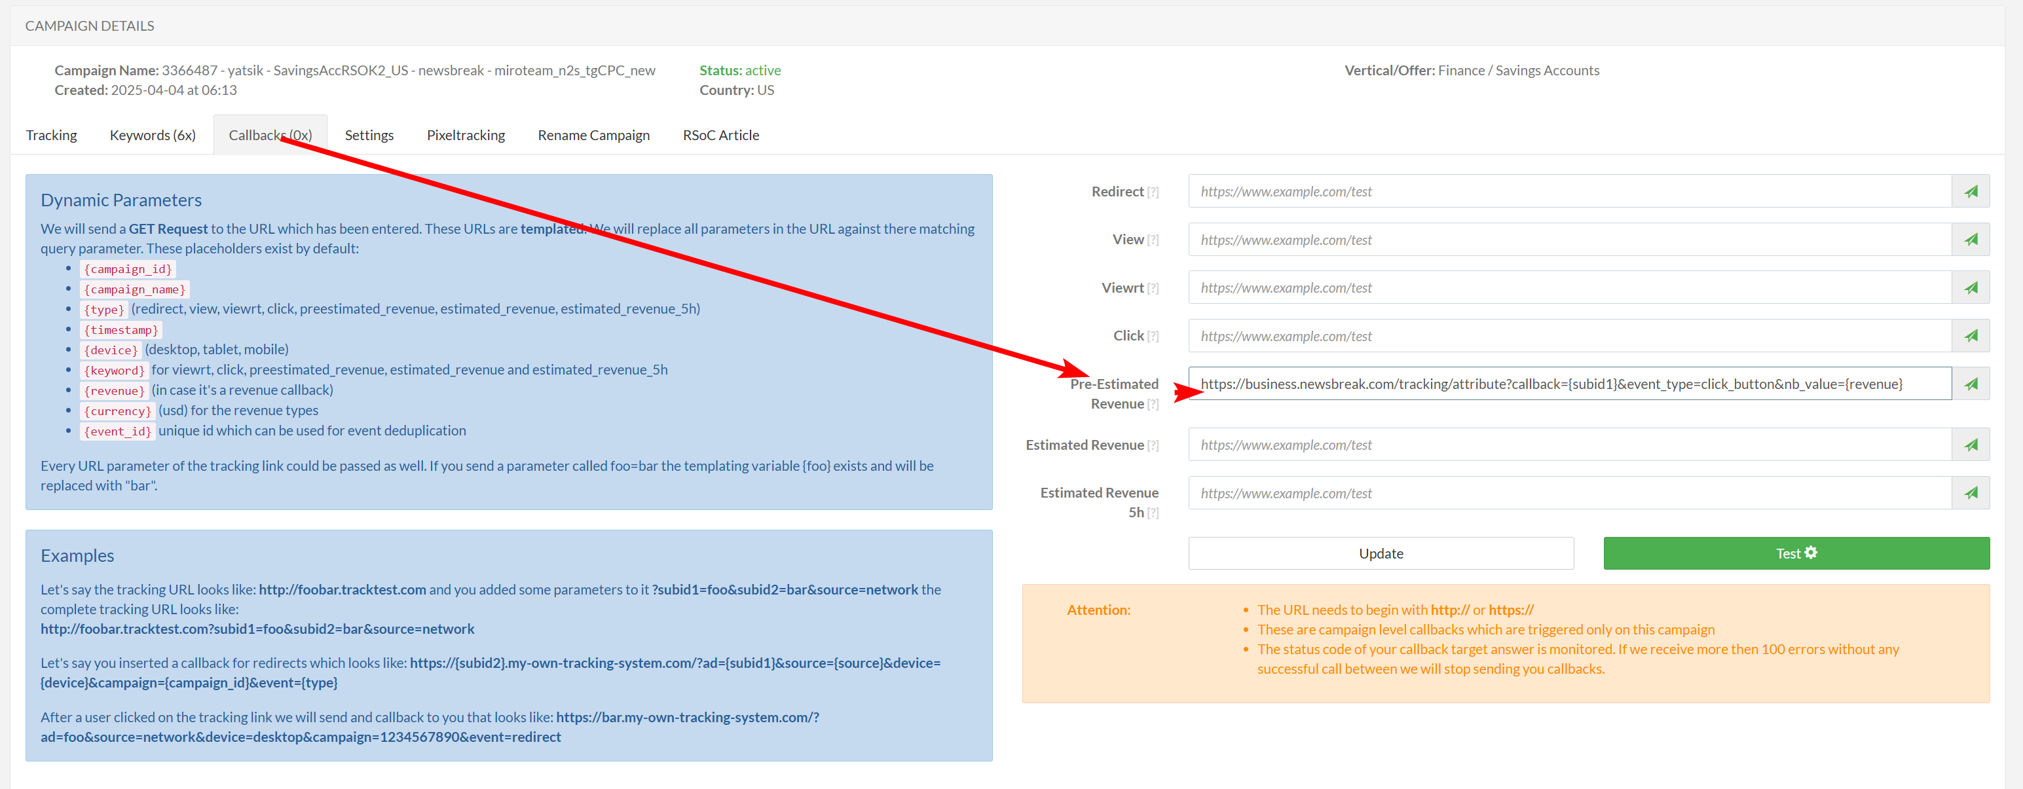Switch to Keywords (6x) tab
Viewport: 2023px width, 789px height.
[153, 135]
